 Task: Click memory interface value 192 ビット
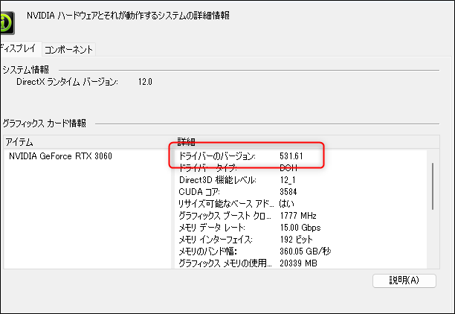click(297, 240)
